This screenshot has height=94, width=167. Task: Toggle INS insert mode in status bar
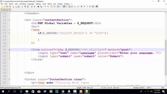click(163, 88)
